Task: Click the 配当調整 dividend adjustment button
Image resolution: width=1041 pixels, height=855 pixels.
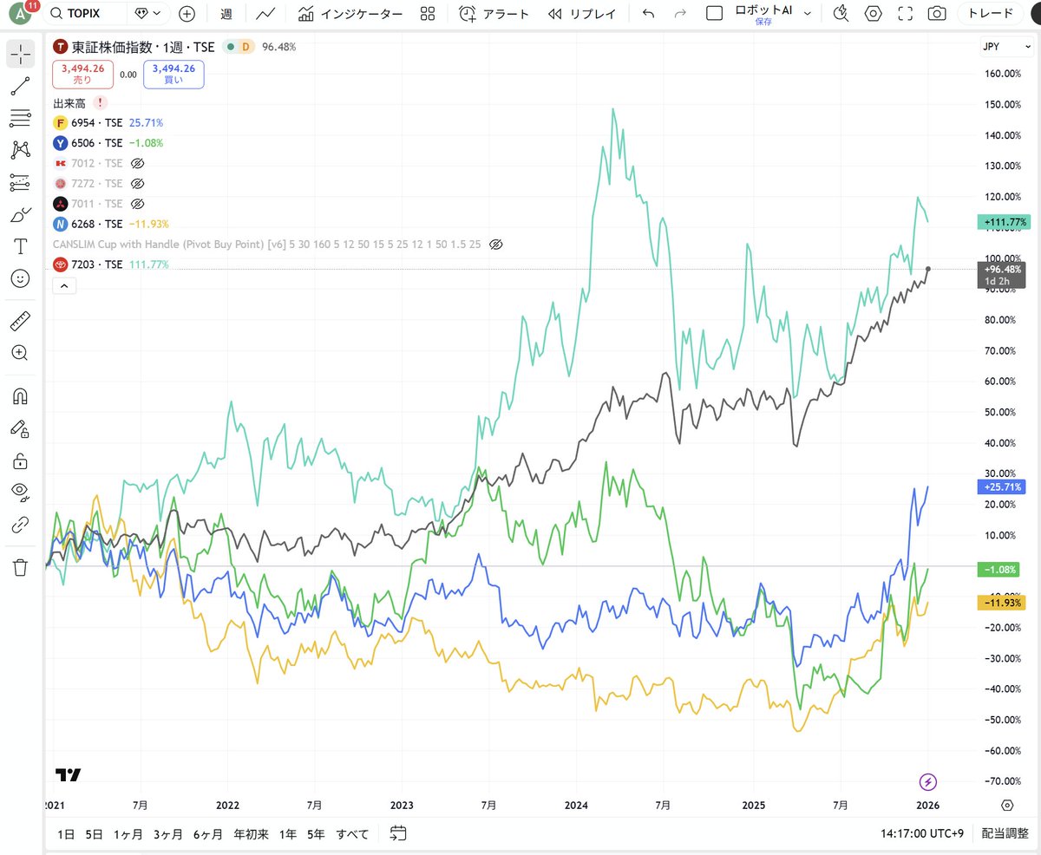Action: coord(1005,834)
